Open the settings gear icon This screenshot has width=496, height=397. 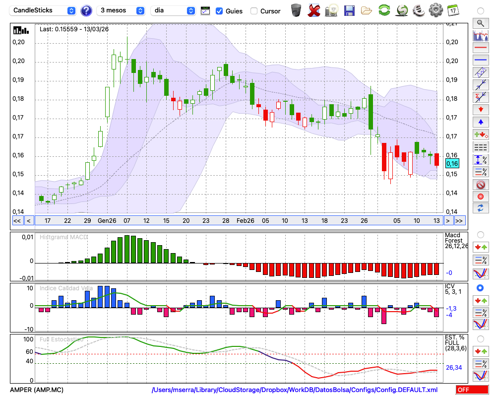tap(435, 10)
